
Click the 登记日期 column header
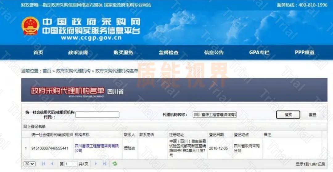click(220, 135)
